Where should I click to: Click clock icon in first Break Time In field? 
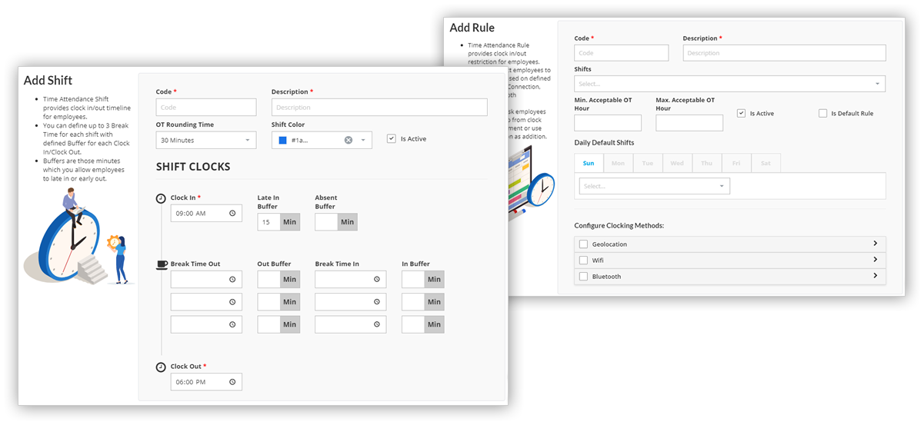[x=376, y=280]
